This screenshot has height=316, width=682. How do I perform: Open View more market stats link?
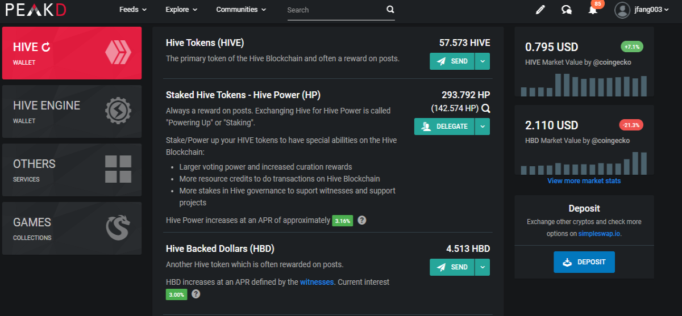click(x=584, y=181)
